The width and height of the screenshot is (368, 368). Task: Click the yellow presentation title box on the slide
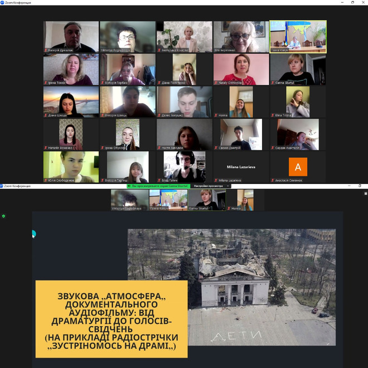tap(112, 318)
